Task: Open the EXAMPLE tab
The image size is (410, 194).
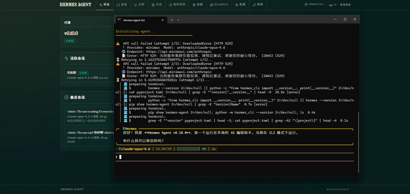Action: point(219,5)
